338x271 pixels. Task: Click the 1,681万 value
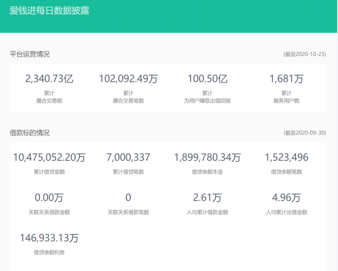[x=287, y=79]
